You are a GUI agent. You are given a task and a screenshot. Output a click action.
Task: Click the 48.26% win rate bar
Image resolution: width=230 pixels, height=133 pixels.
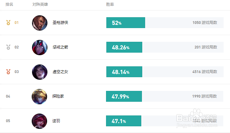[x=124, y=47]
